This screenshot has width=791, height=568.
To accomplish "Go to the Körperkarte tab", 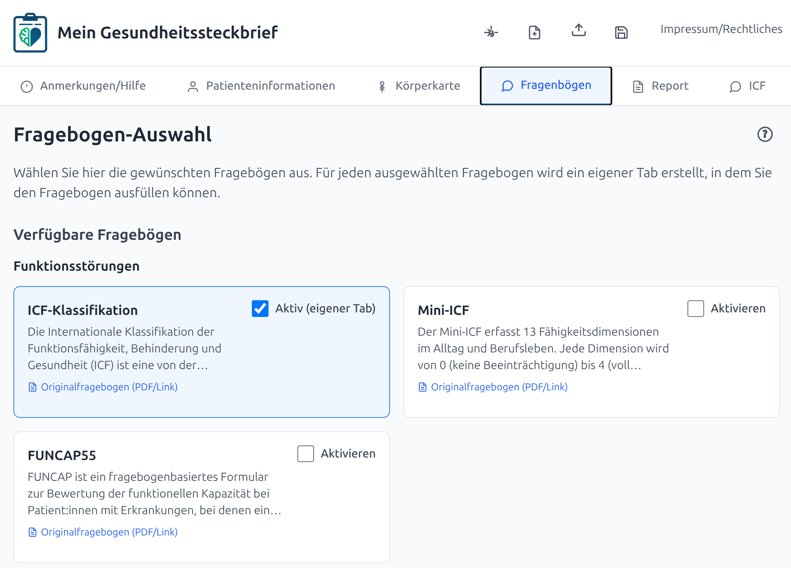I will (x=419, y=86).
